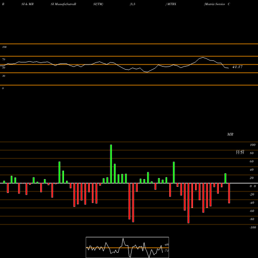Viewport: 258px width, 258px height.
Task: Click the last red MR bar at right
Action: tap(229, 193)
